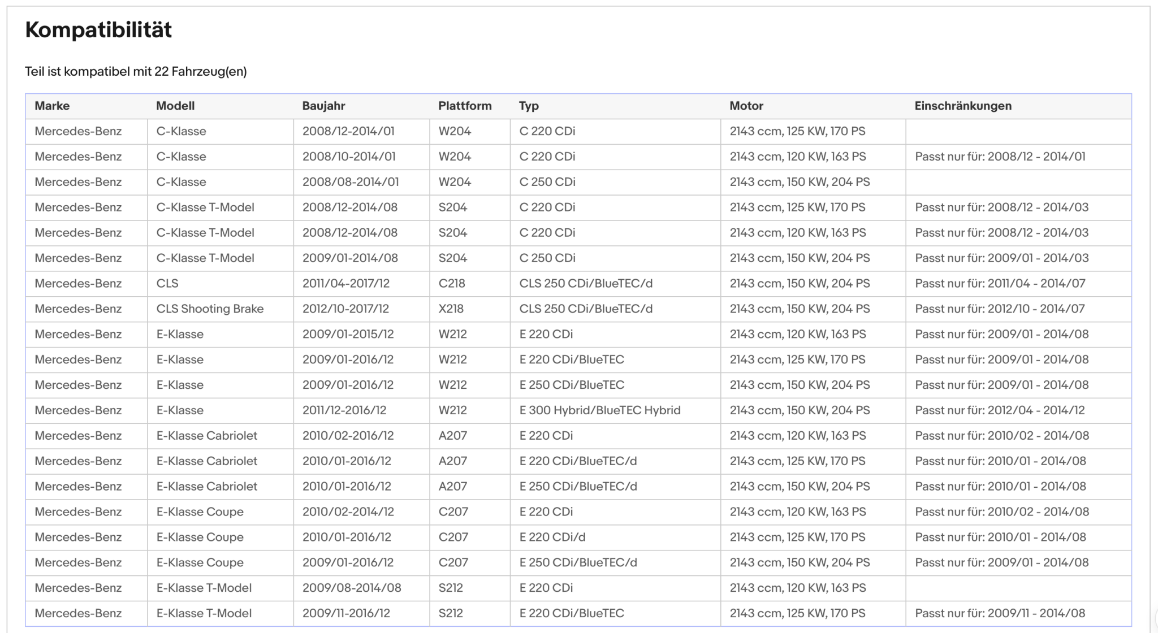The height and width of the screenshot is (633, 1158).
Task: Select the 2011/04-2017/12 CLS Baujahr cell
Action: 346,283
